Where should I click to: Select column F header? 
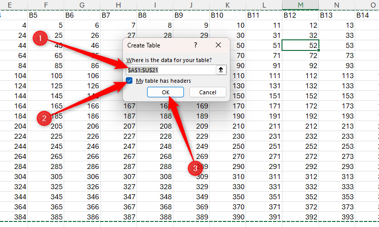coord(46,5)
